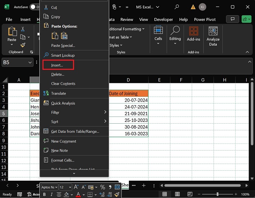Screen dimensions: 255x198
Task: Click Paste Special... in context menu
Action: click(63, 45)
